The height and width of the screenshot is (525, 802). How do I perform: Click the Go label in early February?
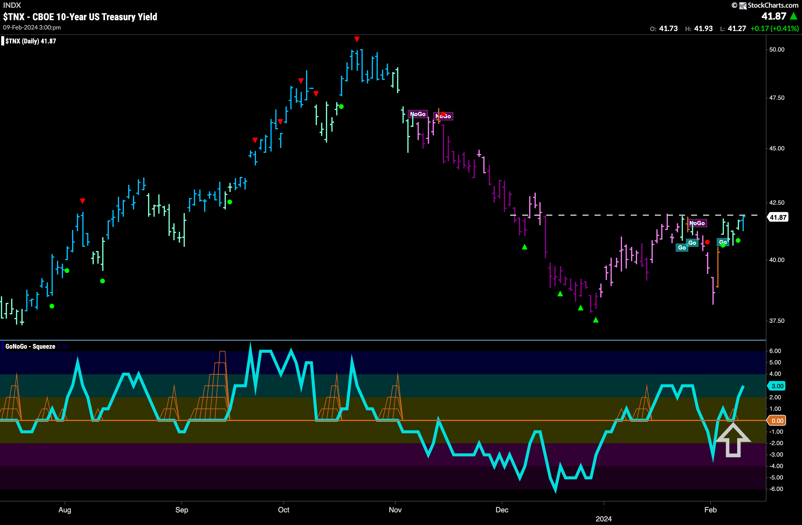723,242
